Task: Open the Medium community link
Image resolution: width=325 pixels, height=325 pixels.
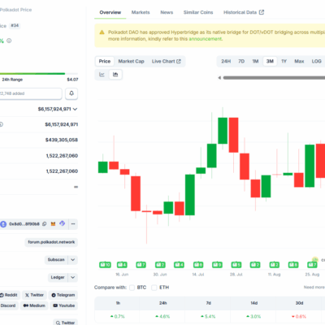Action: (x=34, y=305)
